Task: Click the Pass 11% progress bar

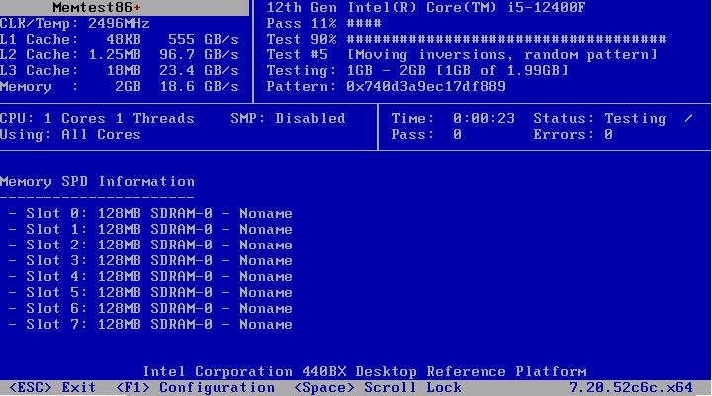Action: [323, 23]
